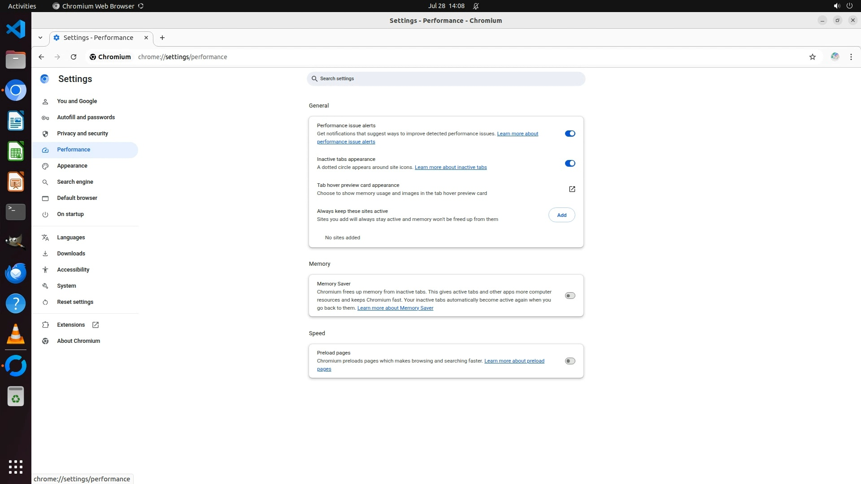Open the Chromium three-dot menu

(x=851, y=57)
